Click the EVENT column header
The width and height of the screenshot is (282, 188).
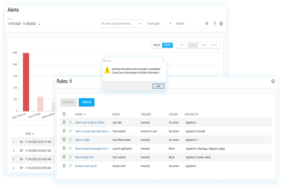tap(116, 114)
